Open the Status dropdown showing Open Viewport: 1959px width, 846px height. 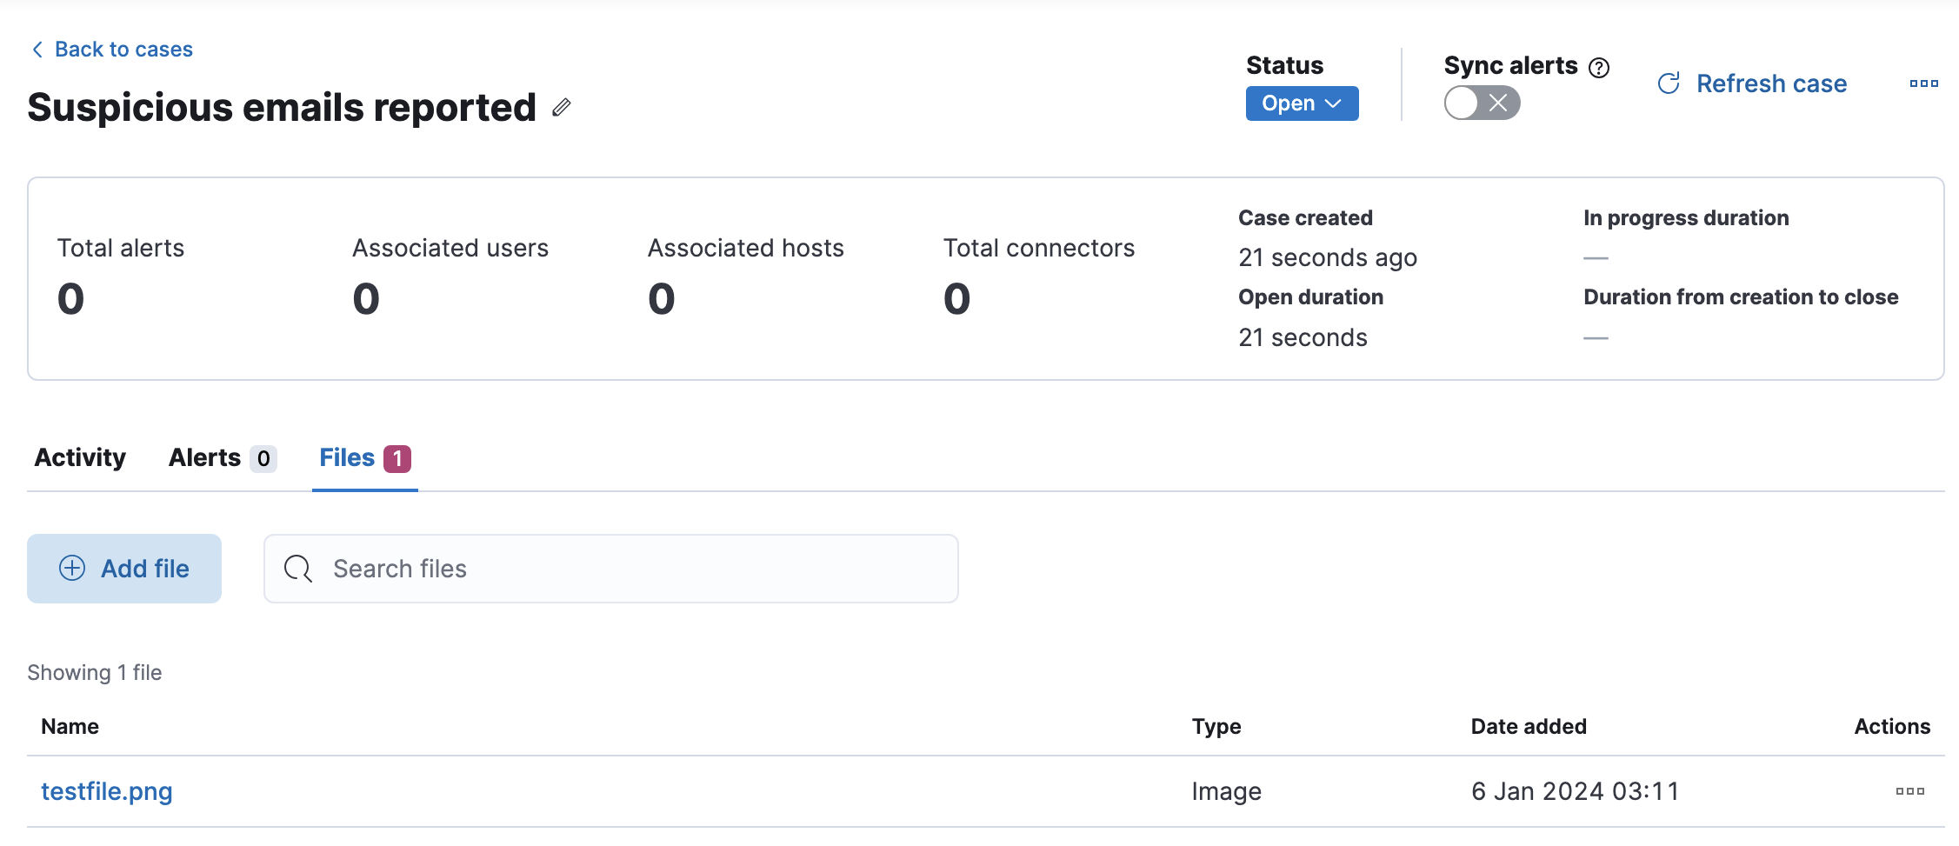[1302, 103]
